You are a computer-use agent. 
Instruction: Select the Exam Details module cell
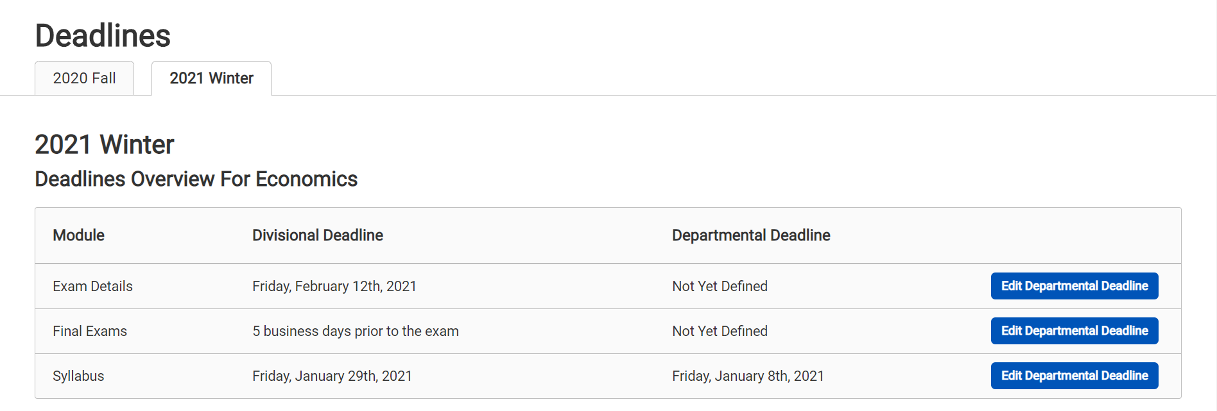coord(92,287)
